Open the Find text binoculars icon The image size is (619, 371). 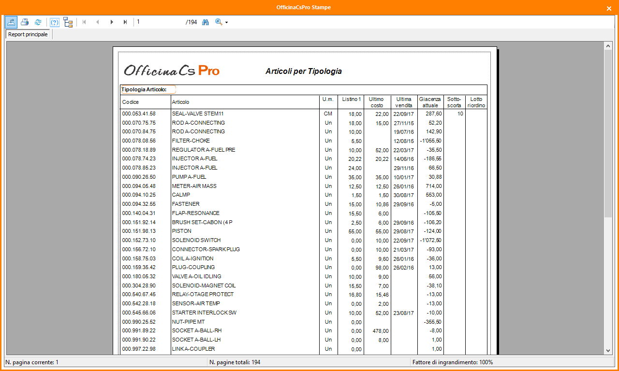[x=206, y=22]
